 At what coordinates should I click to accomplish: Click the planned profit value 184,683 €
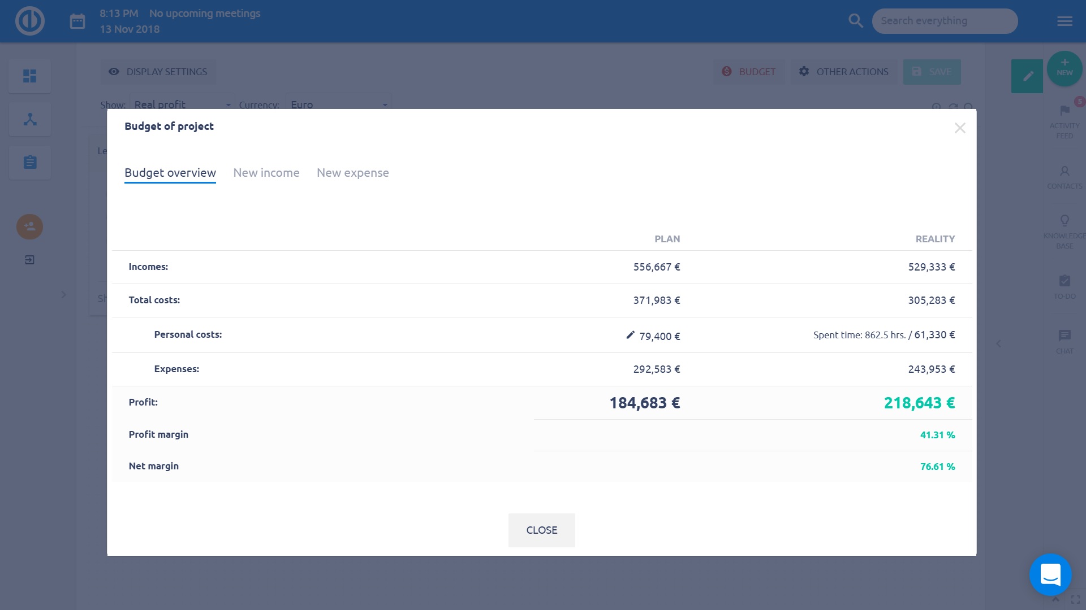coord(644,403)
